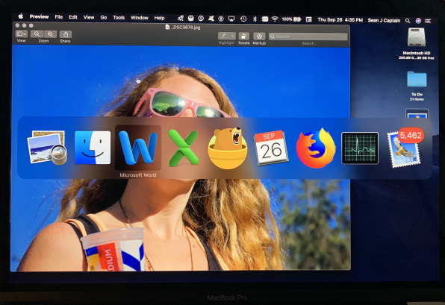The width and height of the screenshot is (445, 305).
Task: Click the Highlight pen button
Action: tap(224, 36)
